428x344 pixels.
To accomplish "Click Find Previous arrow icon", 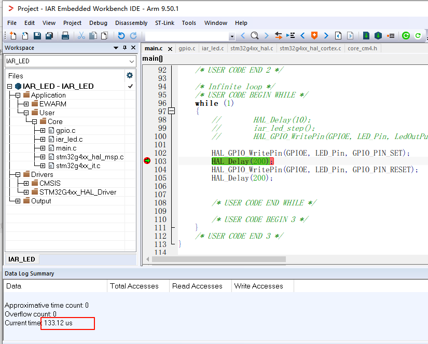I will point(243,35).
